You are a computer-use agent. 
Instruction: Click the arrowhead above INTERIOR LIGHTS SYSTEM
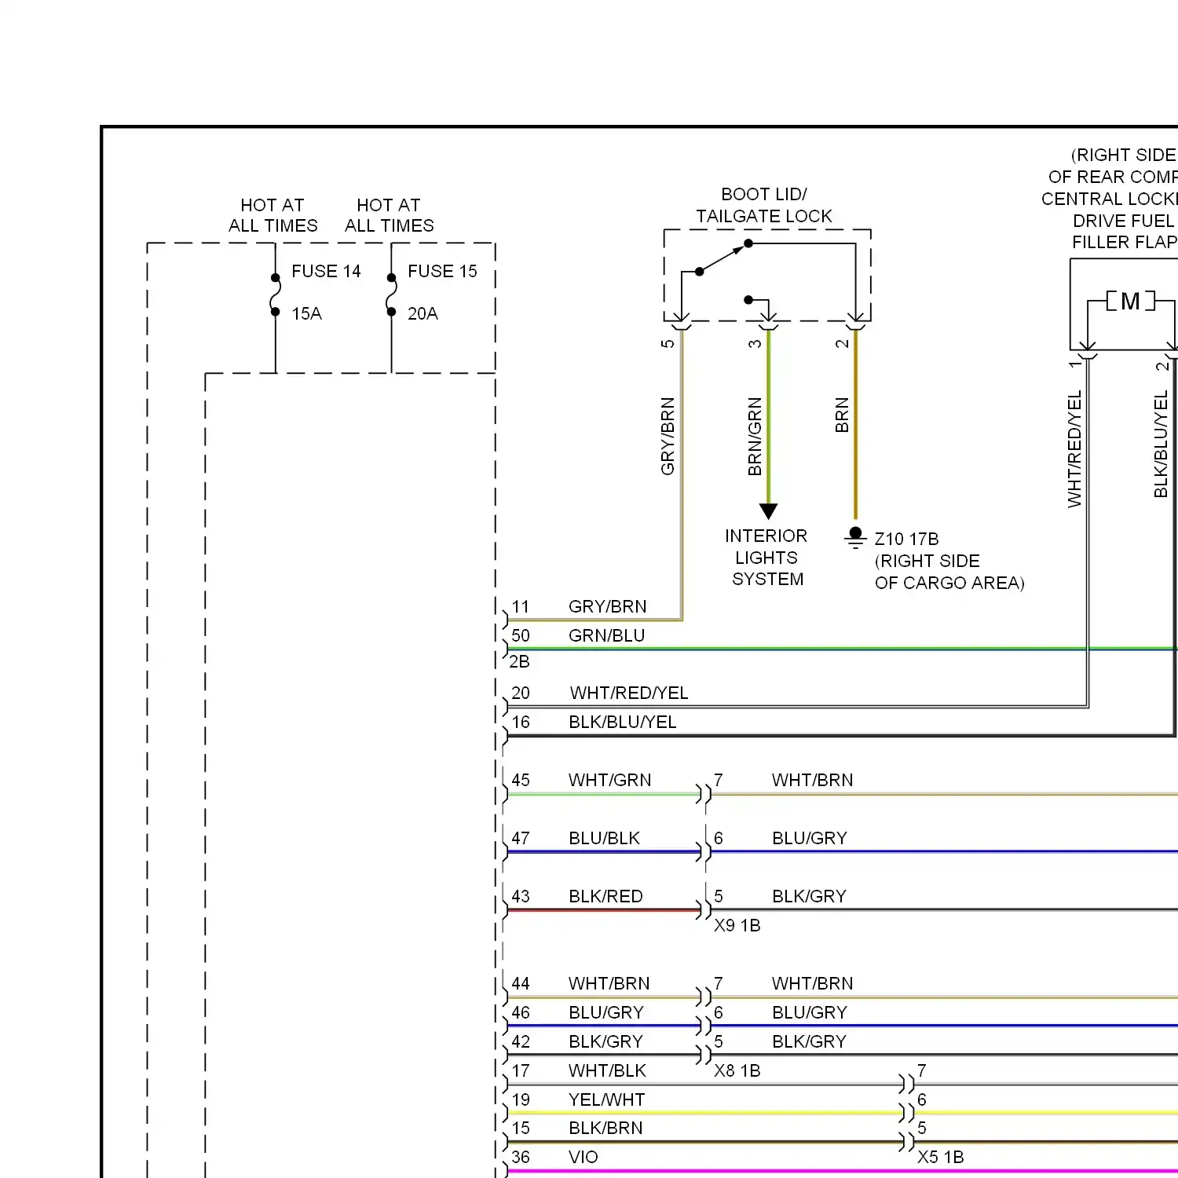pyautogui.click(x=769, y=511)
